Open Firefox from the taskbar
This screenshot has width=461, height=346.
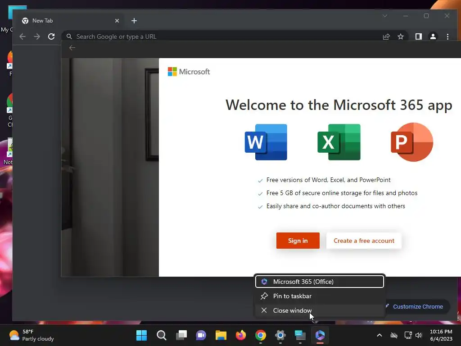[x=241, y=335]
